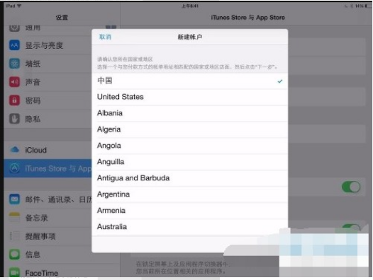Open iTunes Store 与 App Store sidebar row
The image size is (373, 280).
(48, 168)
